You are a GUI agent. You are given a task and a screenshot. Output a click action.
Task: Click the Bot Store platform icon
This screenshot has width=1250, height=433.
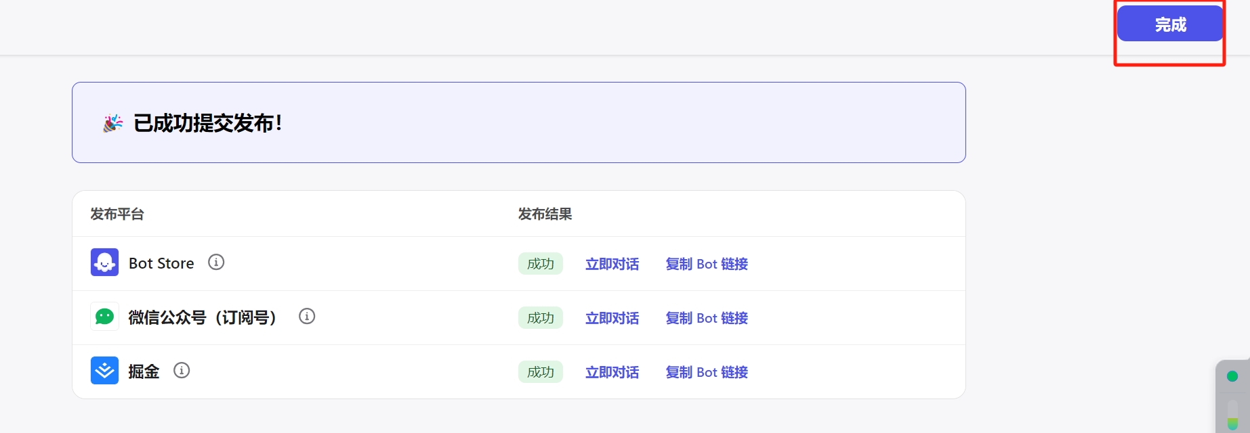[x=104, y=263]
